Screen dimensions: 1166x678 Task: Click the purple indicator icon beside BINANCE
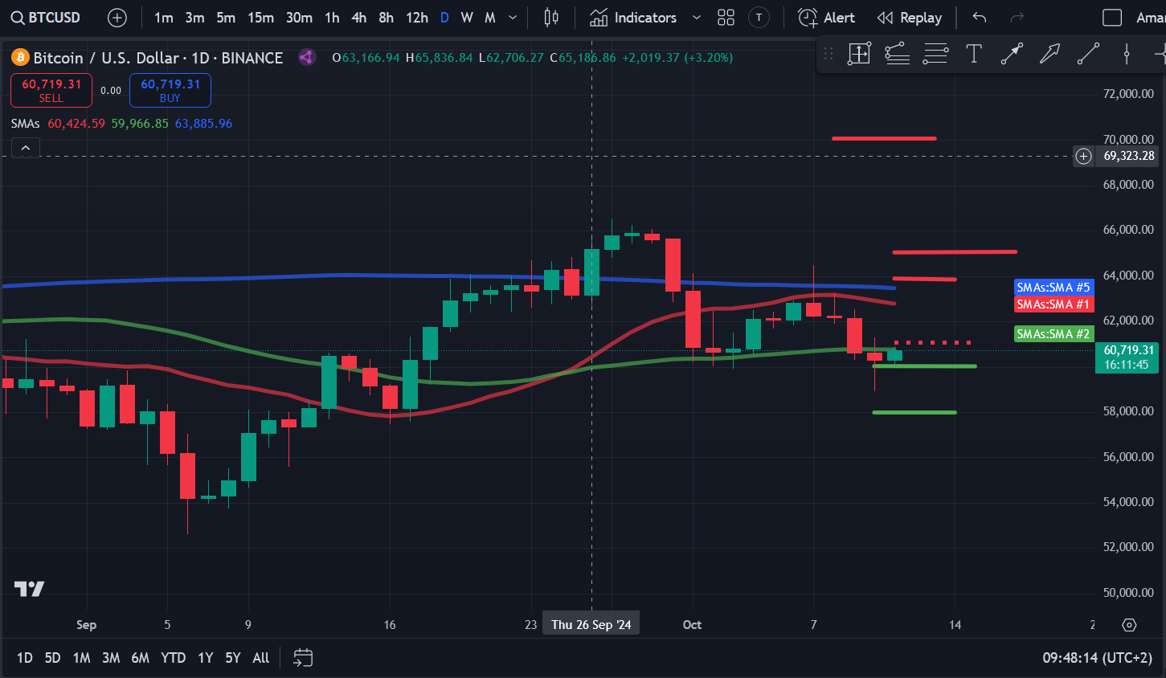click(x=306, y=57)
